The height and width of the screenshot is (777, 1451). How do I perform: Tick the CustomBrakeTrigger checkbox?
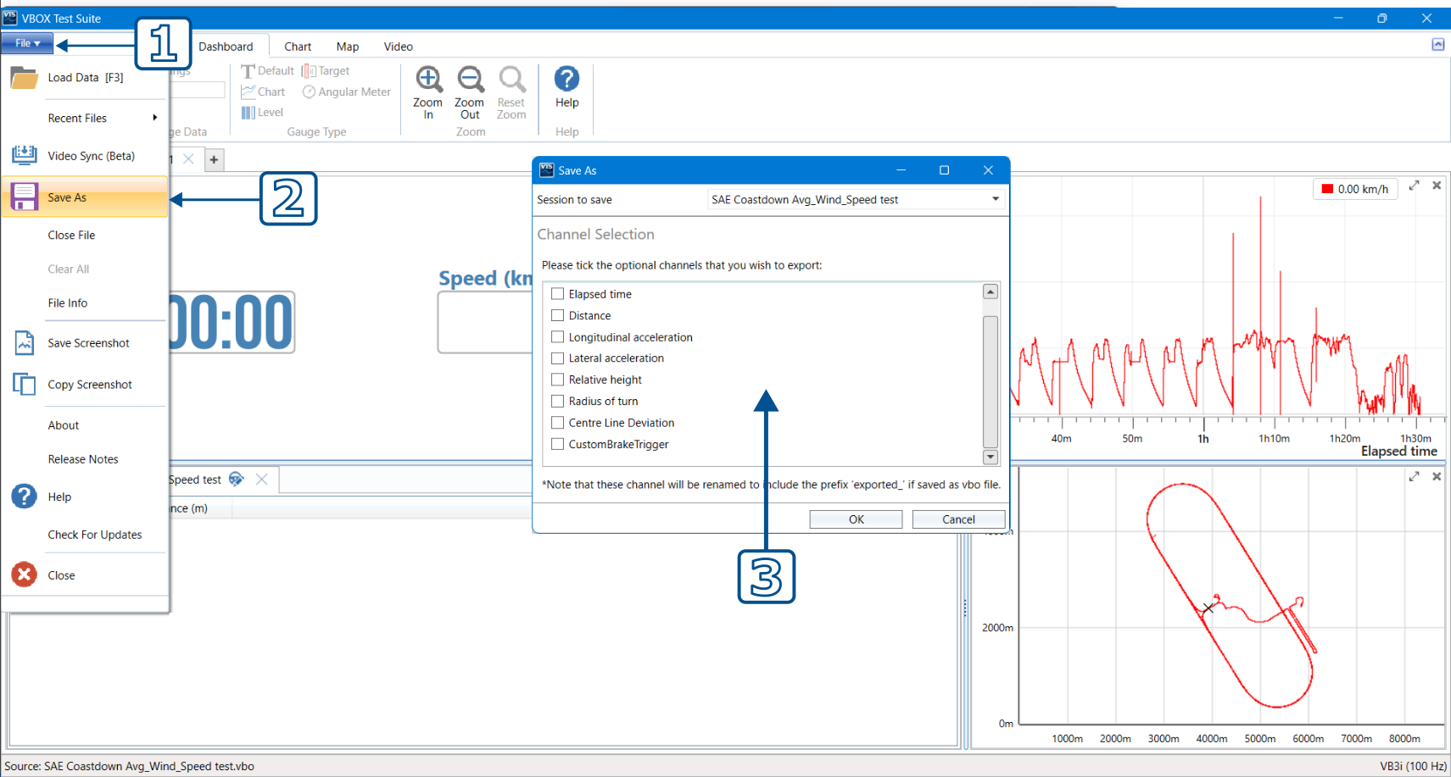coord(557,444)
